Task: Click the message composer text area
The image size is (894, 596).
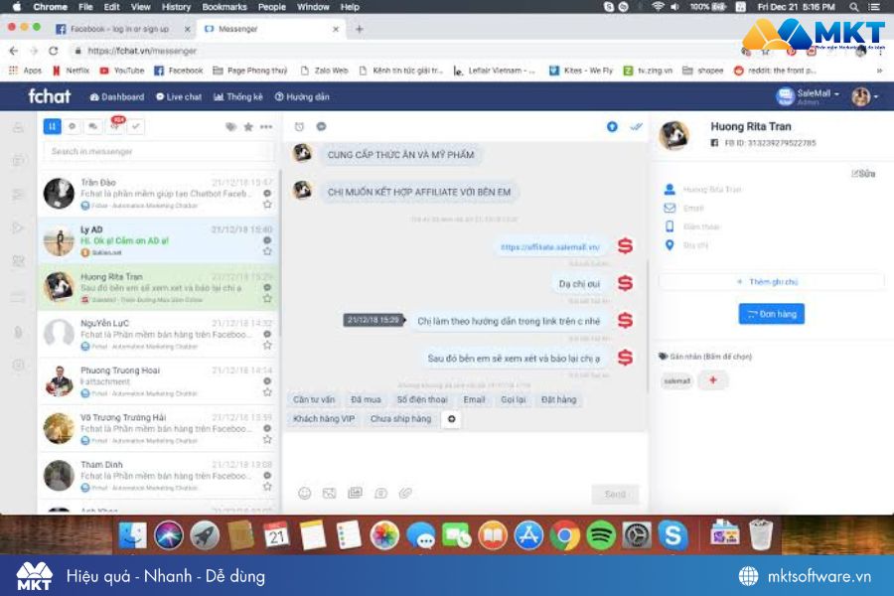Action: 465,456
